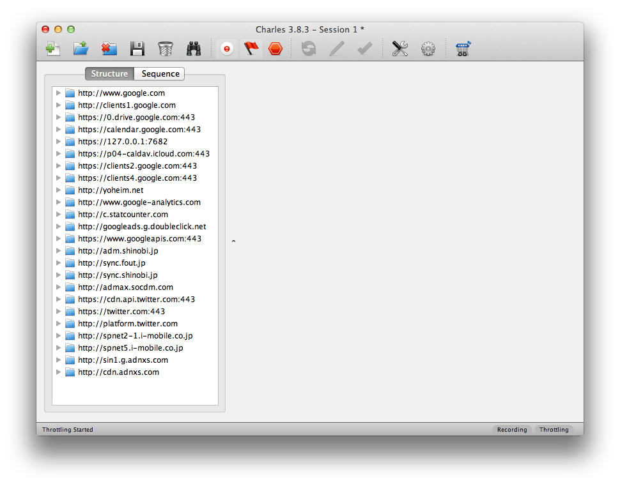620x486 pixels.
Task: Save the session using the floppy disk icon
Action: [x=137, y=49]
